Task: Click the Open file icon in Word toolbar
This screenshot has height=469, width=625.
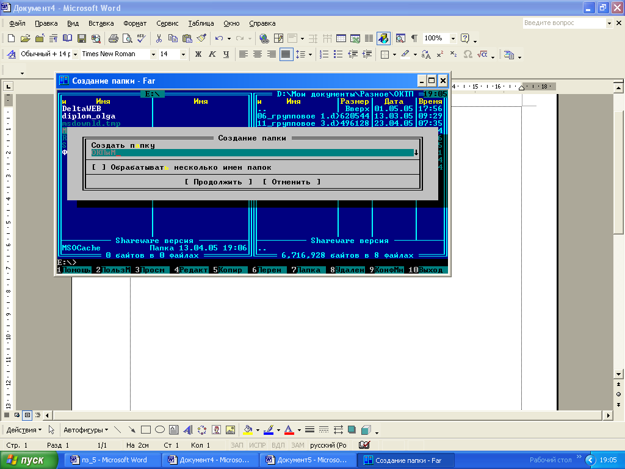Action: click(26, 38)
